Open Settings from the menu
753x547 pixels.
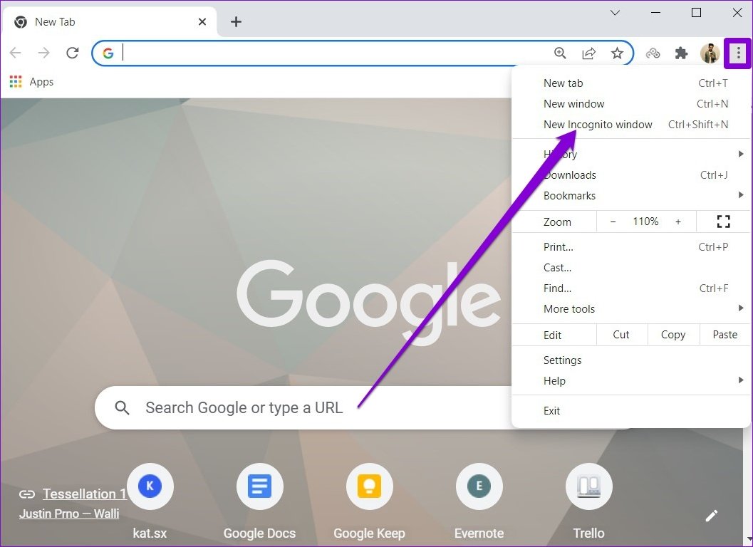631,360
